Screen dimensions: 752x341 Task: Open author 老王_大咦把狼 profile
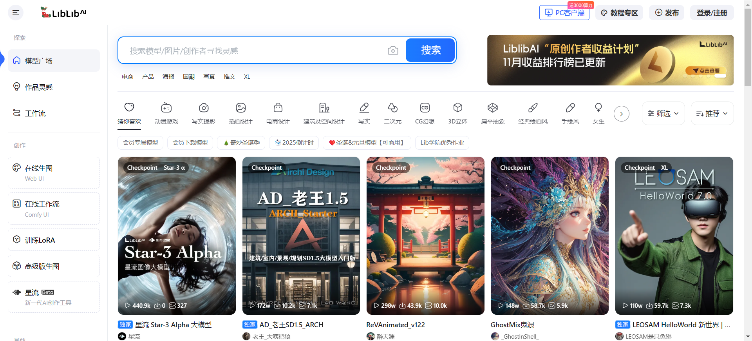267,336
